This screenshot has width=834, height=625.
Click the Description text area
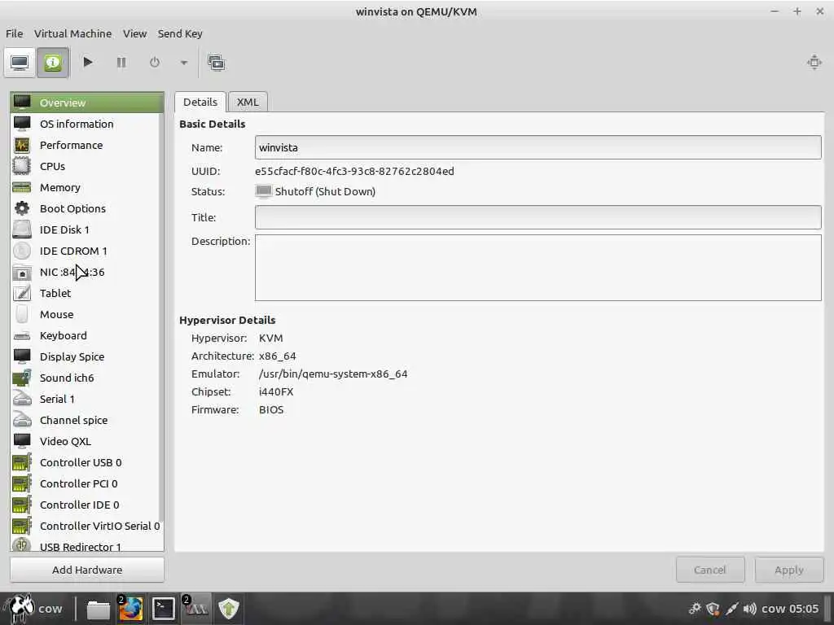pos(538,268)
